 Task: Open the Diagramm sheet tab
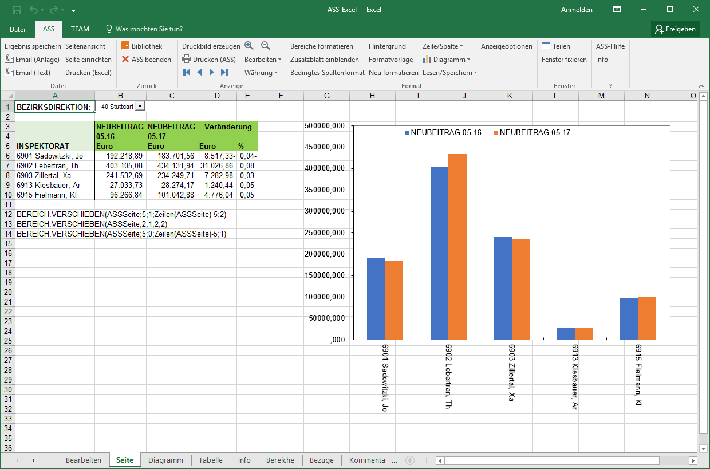pyautogui.click(x=165, y=460)
